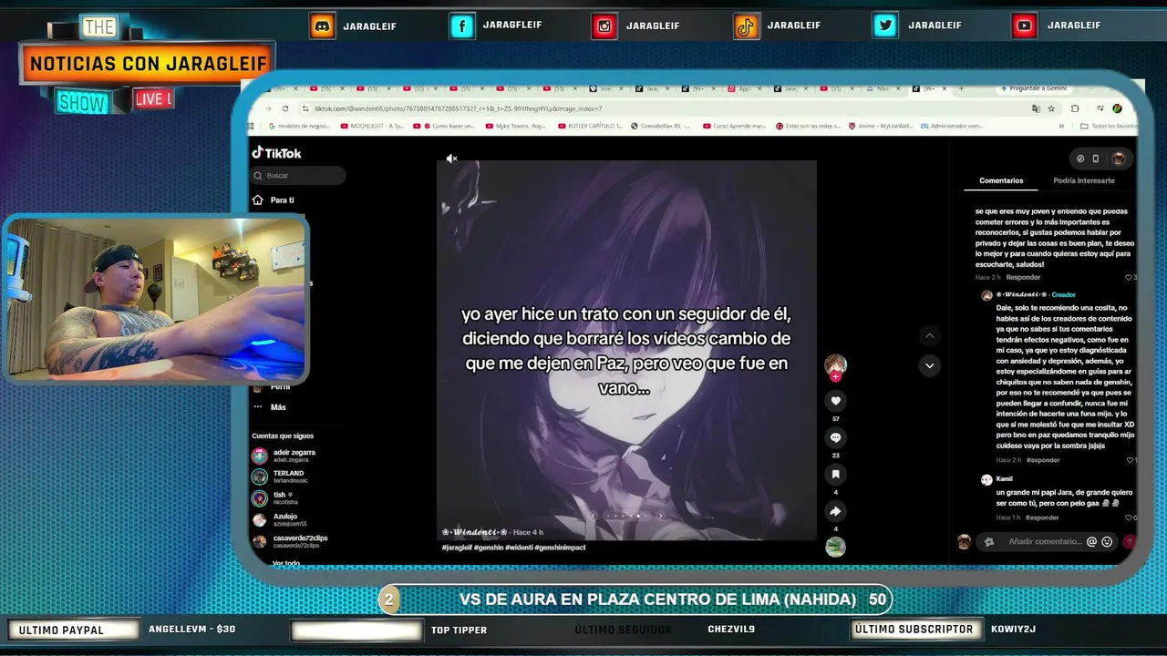Click the TikTok icon in the stream overlay
Image resolution: width=1167 pixels, height=656 pixels.
(x=746, y=26)
